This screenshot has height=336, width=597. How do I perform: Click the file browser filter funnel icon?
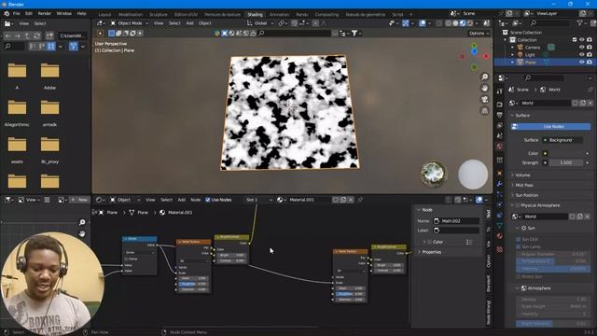pos(74,47)
